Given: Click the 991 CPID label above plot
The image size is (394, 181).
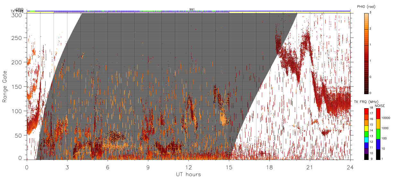Looking at the screenshot, I should coord(192,10).
